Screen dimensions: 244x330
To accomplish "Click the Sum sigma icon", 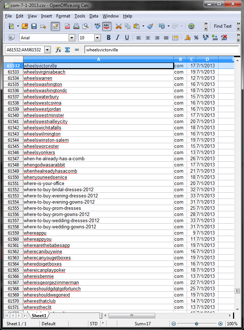I will click(x=67, y=50).
